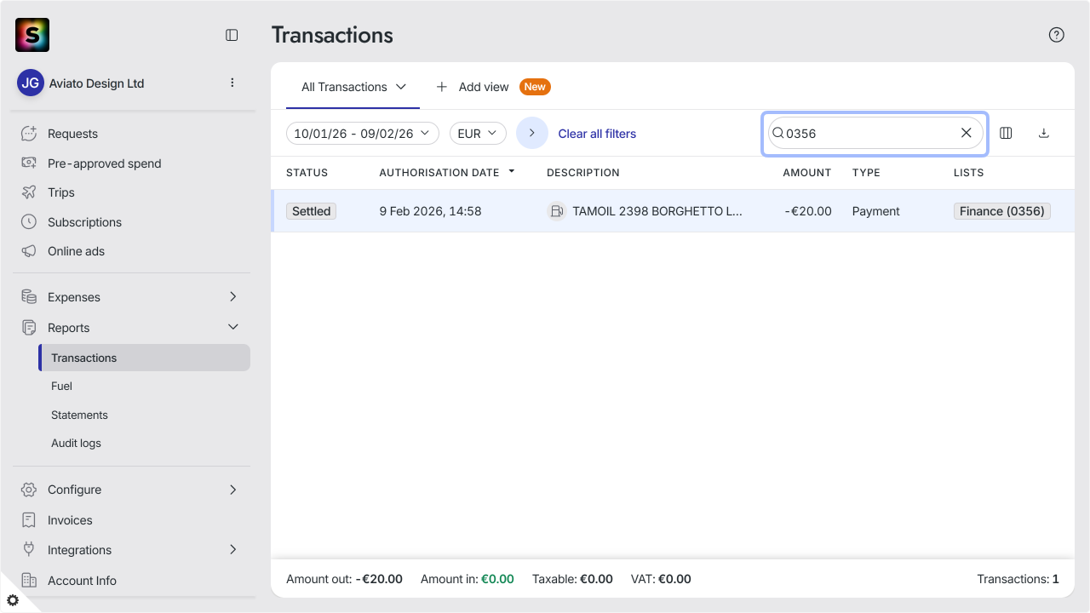Open the All Transactions view dropdown chevron
Image resolution: width=1090 pixels, height=613 pixels.
pyautogui.click(x=401, y=87)
